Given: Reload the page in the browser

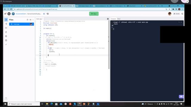Looking at the screenshot, I should [x=11, y=9].
